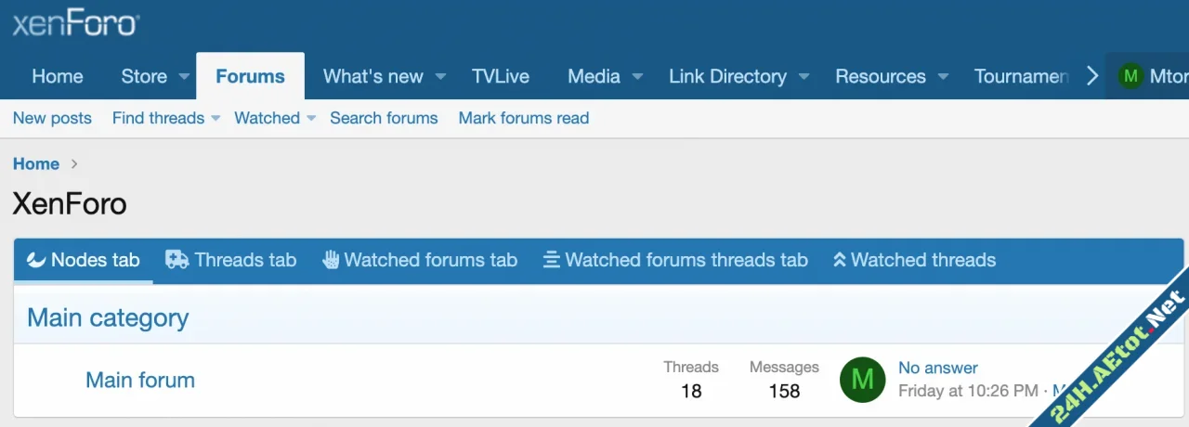This screenshot has height=427, width=1189.
Task: Open the Watched sub-navigation link
Action: (267, 118)
